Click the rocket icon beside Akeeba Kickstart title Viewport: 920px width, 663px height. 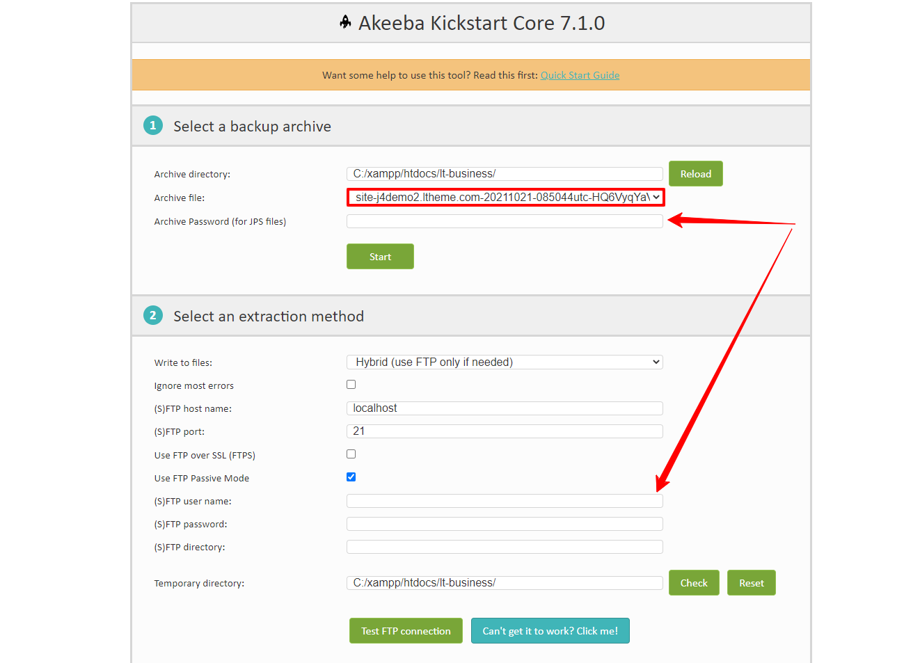(x=345, y=22)
